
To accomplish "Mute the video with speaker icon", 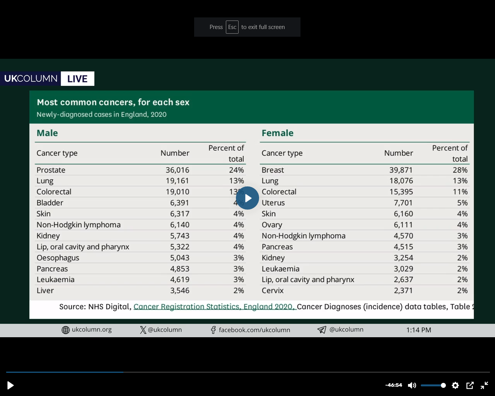I will [412, 385].
